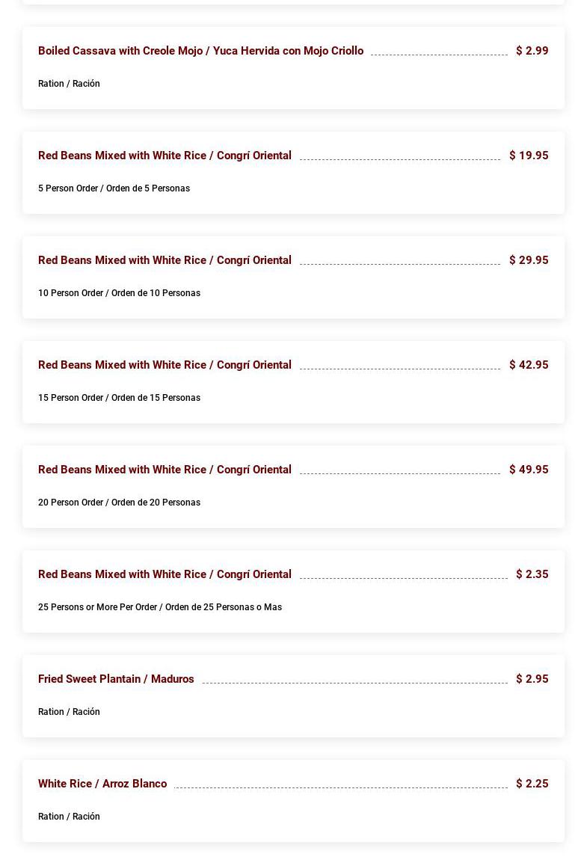
Task: Select the 15 Person Order description
Action: click(119, 398)
